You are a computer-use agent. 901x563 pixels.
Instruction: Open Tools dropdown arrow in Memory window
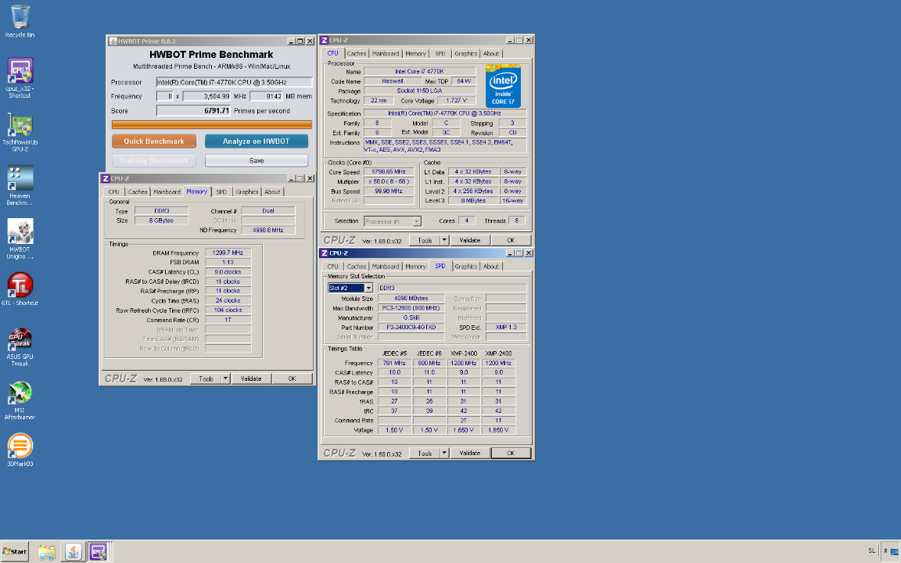coord(225,378)
